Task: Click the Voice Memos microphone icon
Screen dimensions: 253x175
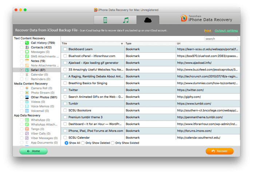Action: (x=27, y=106)
